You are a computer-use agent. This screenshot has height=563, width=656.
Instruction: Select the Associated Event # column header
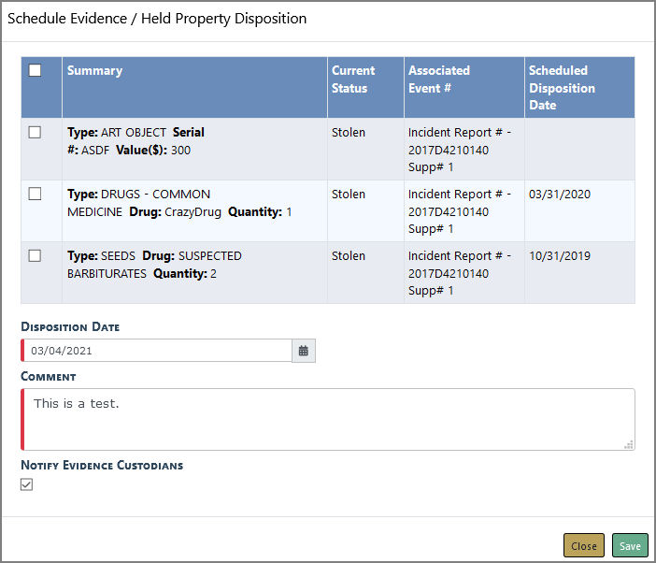point(439,79)
